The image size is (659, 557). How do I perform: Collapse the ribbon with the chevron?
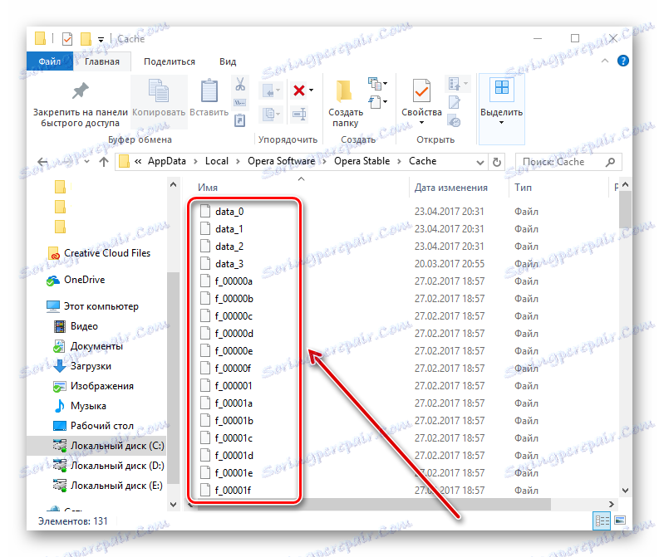(x=604, y=61)
